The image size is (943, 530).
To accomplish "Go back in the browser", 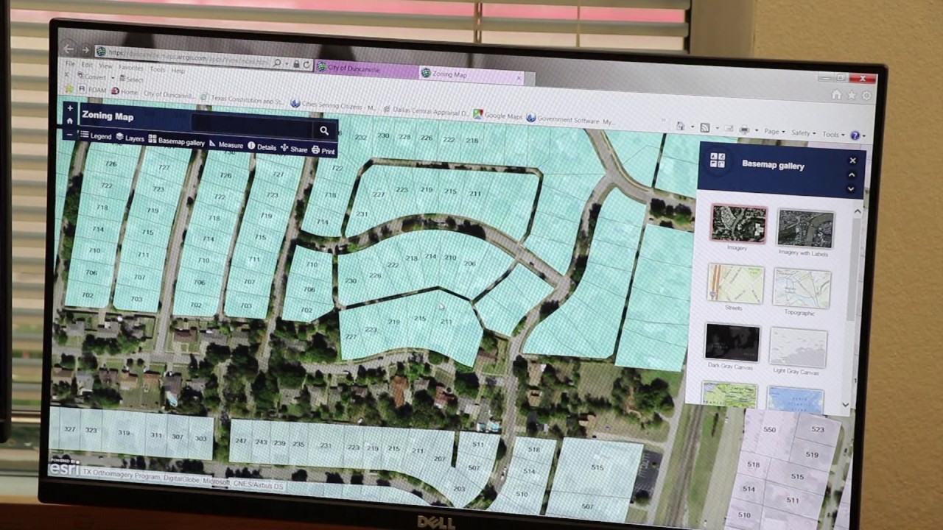I will click(68, 49).
